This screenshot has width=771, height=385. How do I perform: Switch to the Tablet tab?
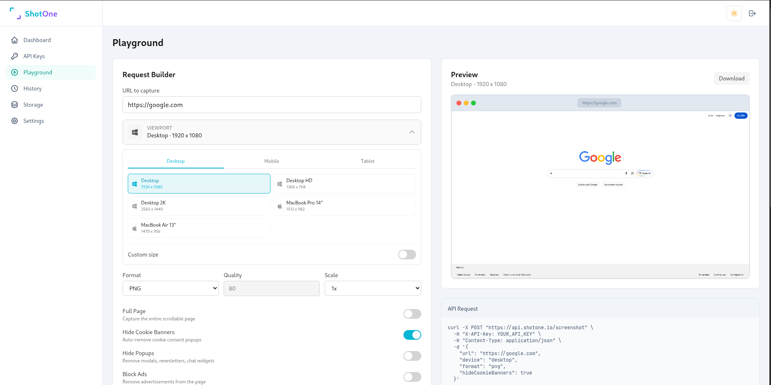click(x=367, y=161)
